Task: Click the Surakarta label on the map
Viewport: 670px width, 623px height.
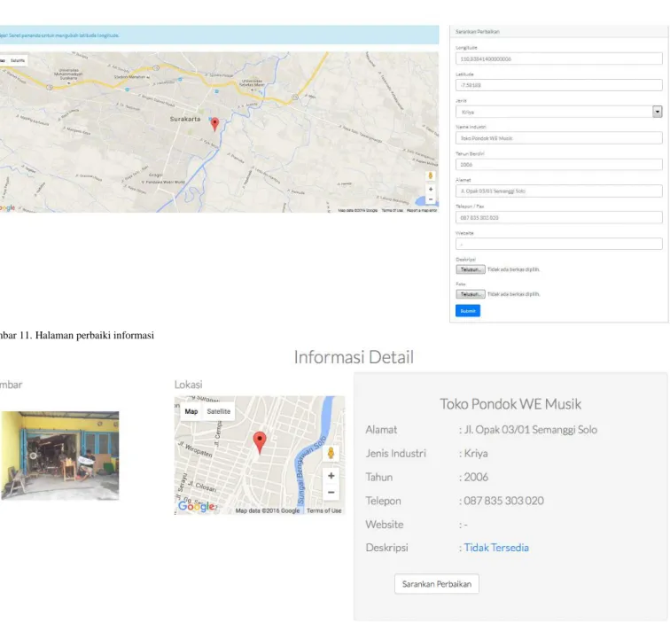Action: [185, 119]
